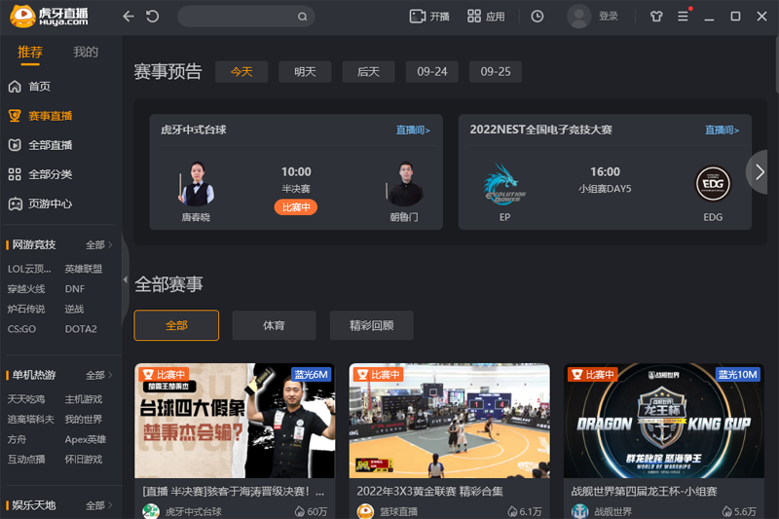
Task: Go to 首页 home
Action: [30, 87]
